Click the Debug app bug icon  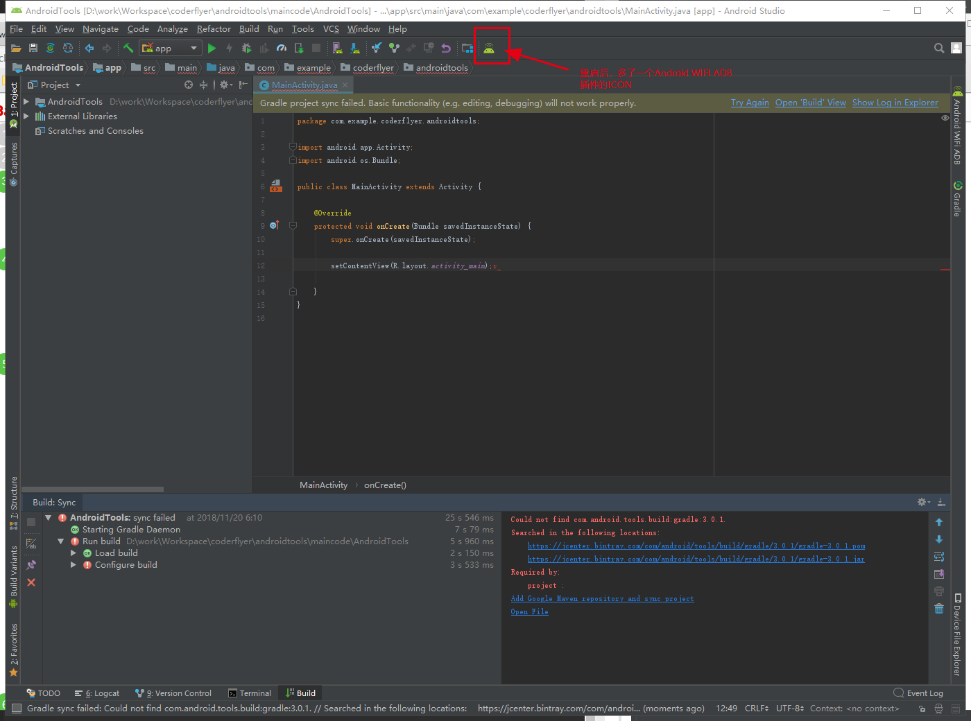click(x=246, y=48)
